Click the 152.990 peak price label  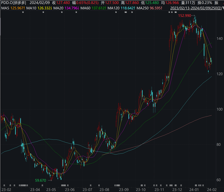point(184,16)
